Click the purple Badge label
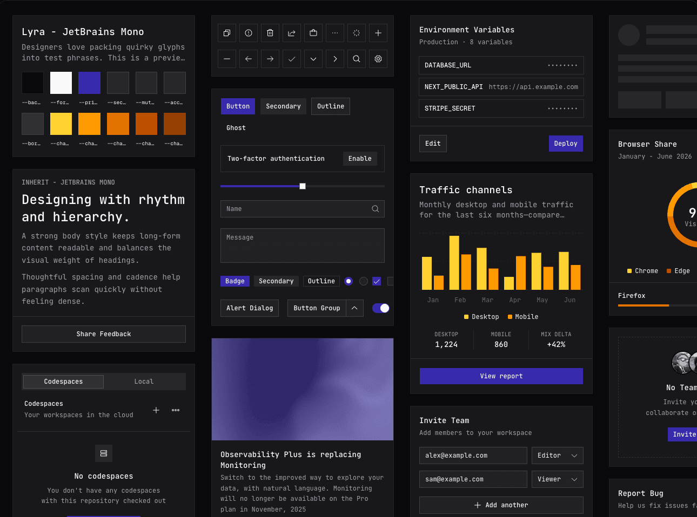The image size is (697, 517). coord(235,281)
